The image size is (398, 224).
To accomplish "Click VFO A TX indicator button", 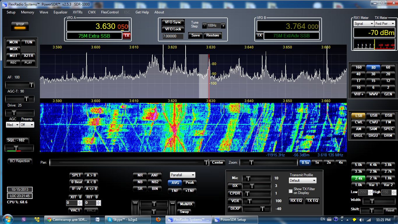I will [x=126, y=36].
